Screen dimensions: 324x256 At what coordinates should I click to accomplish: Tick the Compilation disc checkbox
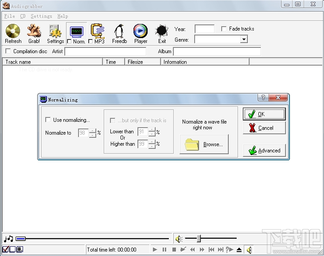[x=8, y=51]
